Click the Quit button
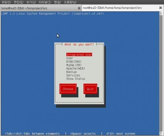The width and height of the screenshot is (164, 136). (90, 89)
